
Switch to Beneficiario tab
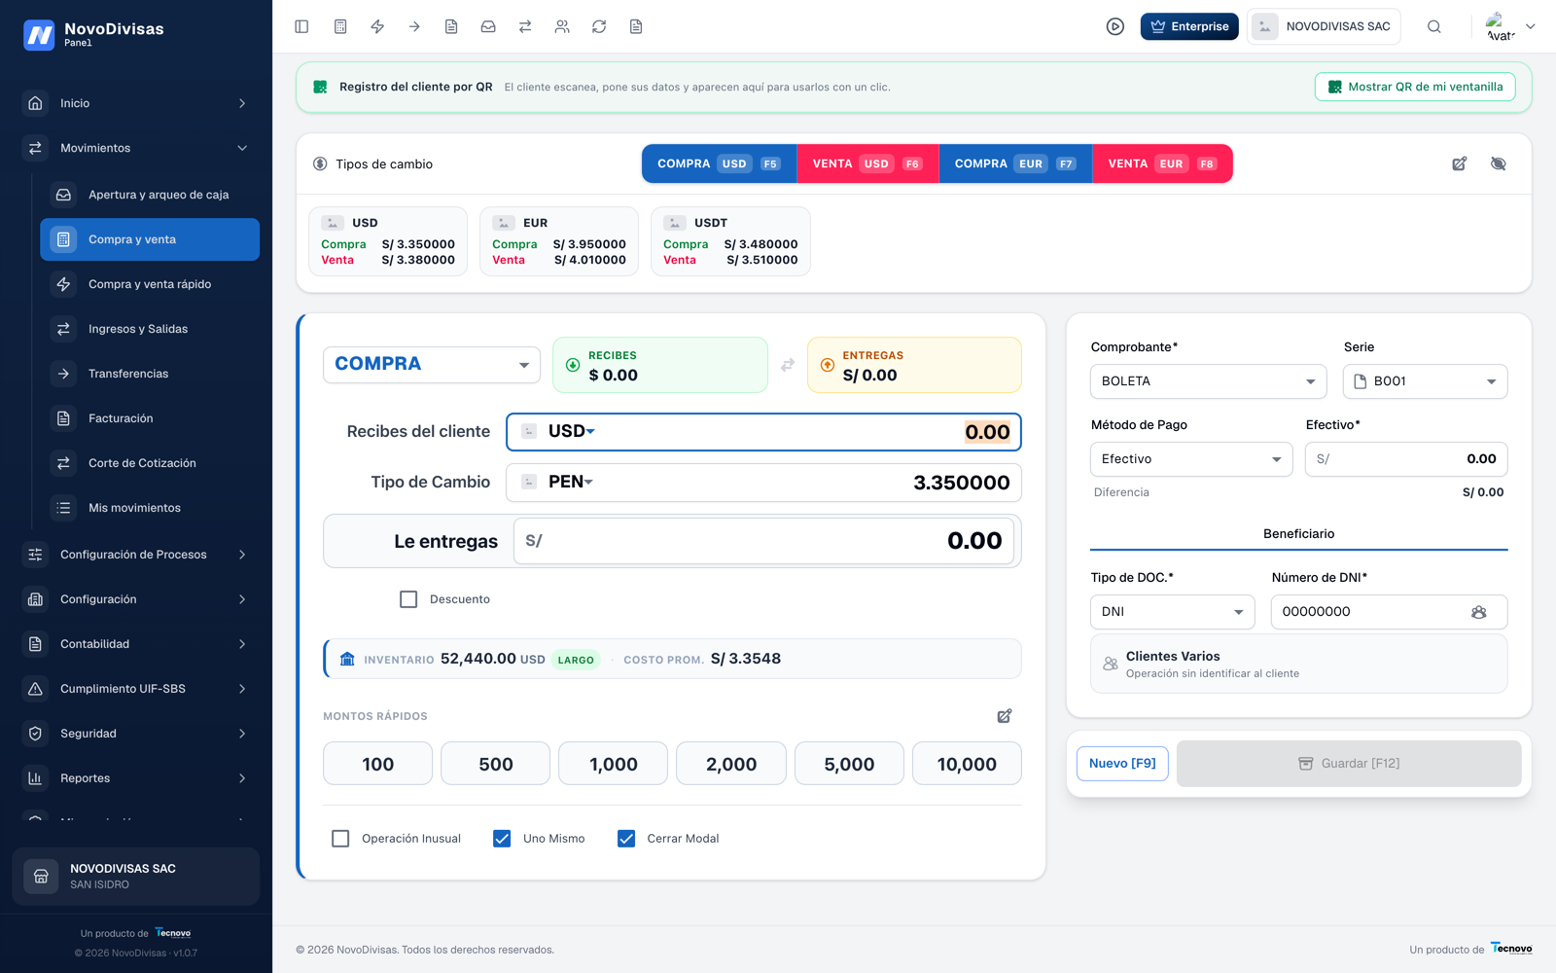[x=1298, y=534]
